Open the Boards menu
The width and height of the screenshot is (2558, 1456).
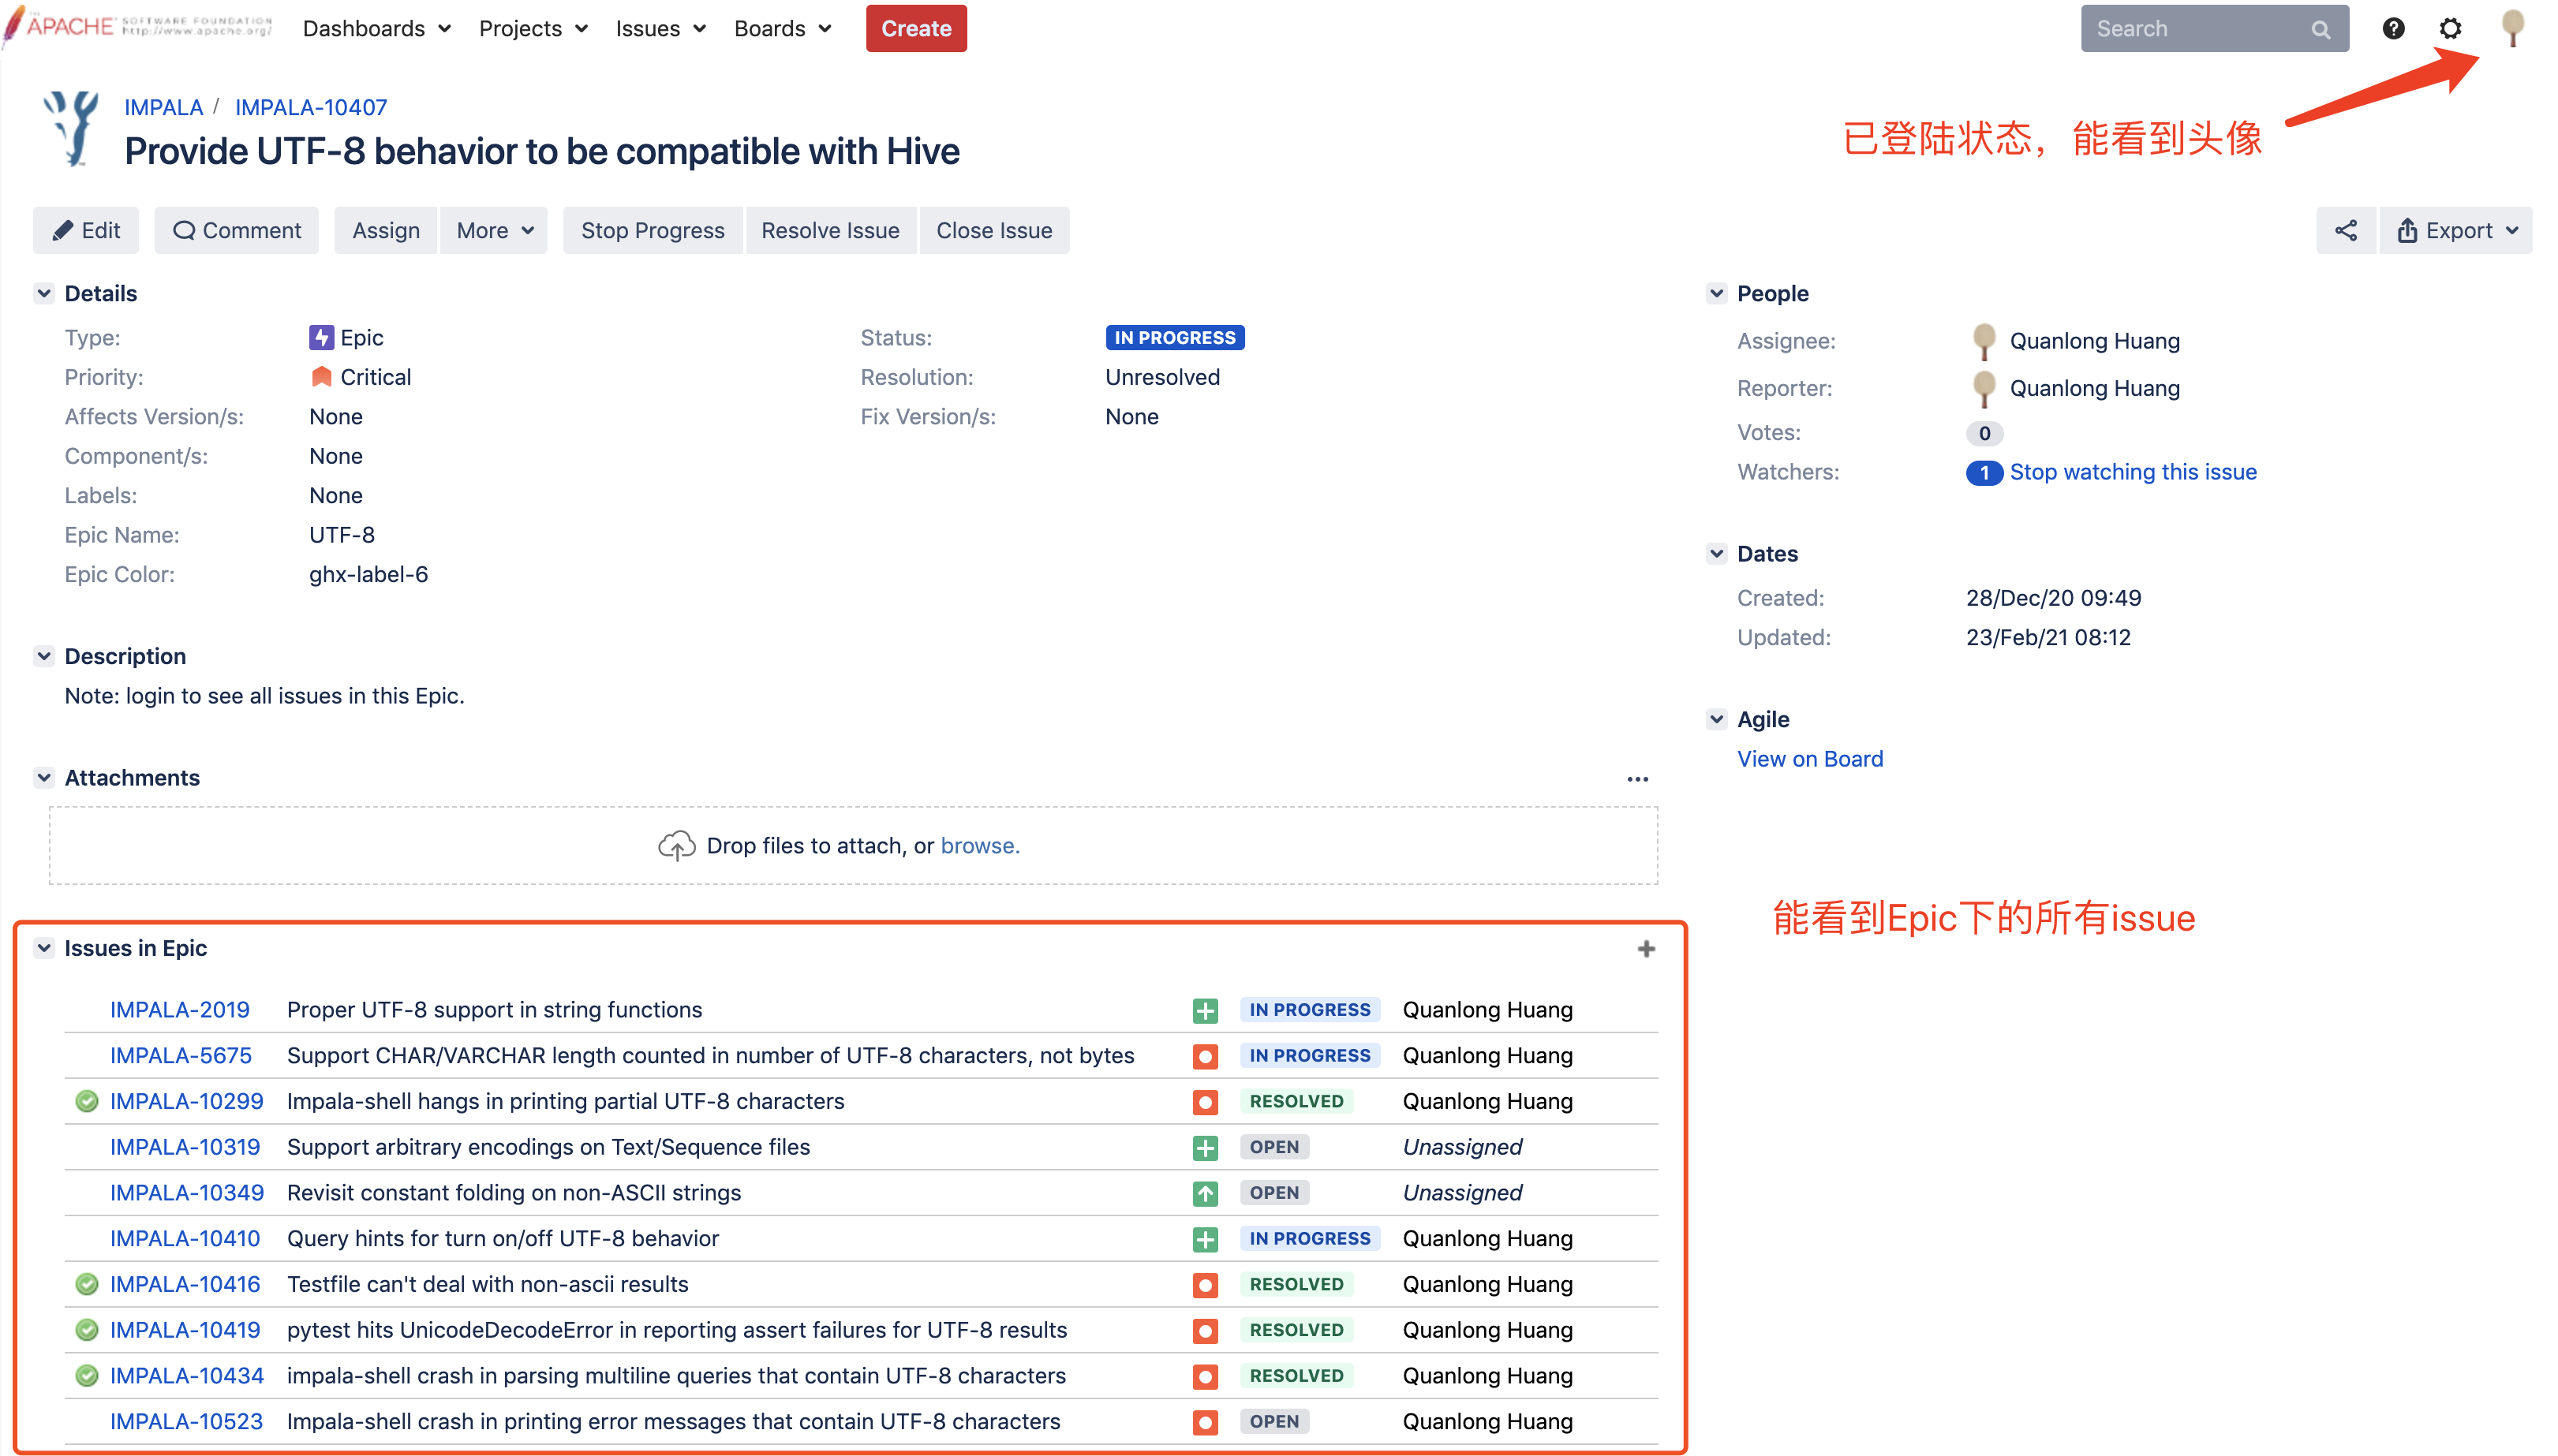pos(782,28)
